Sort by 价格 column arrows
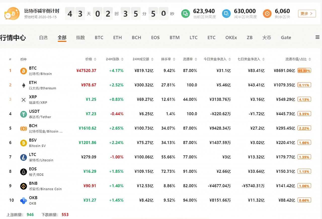The height and width of the screenshot is (219, 322). [x=95, y=59]
